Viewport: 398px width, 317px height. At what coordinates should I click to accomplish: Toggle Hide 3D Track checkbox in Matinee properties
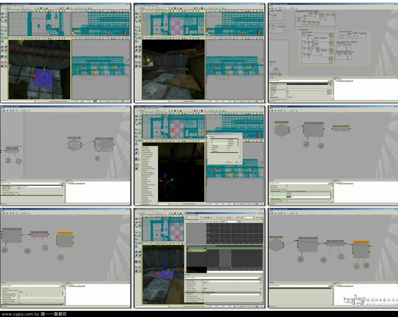(203, 287)
